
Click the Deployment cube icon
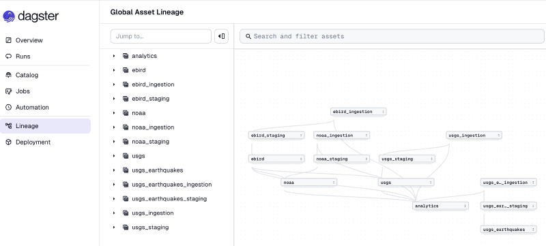[x=9, y=142]
